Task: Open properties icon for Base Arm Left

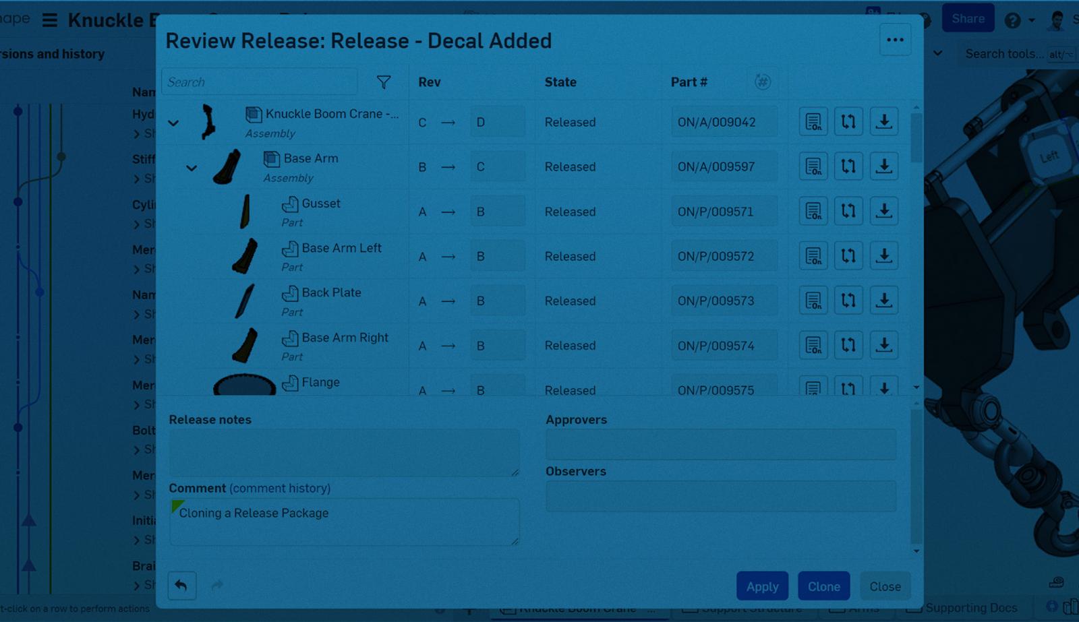Action: tap(813, 256)
